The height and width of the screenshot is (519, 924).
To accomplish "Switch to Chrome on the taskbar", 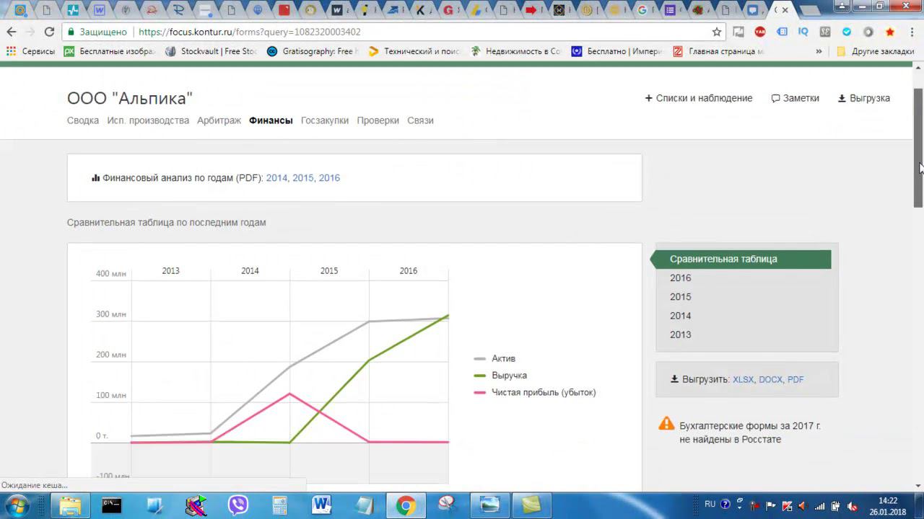I will coord(406,505).
